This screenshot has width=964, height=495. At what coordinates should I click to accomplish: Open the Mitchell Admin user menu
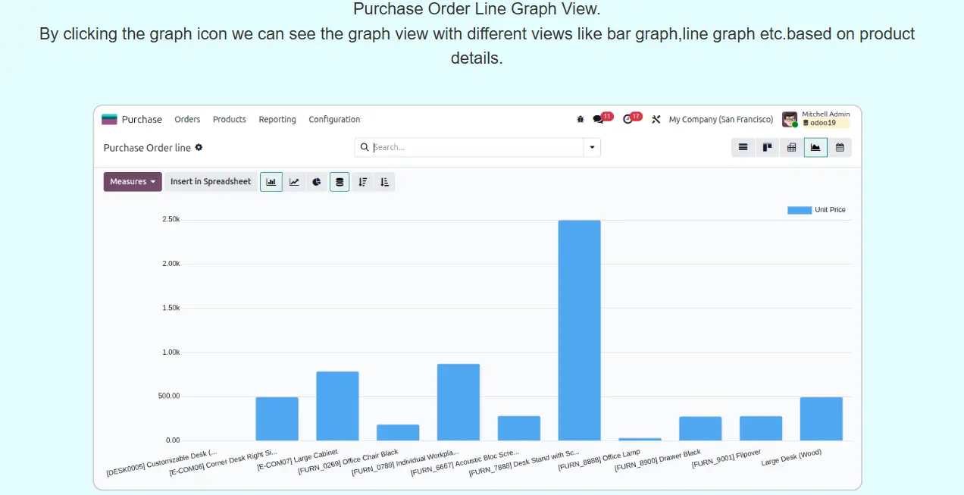point(816,119)
